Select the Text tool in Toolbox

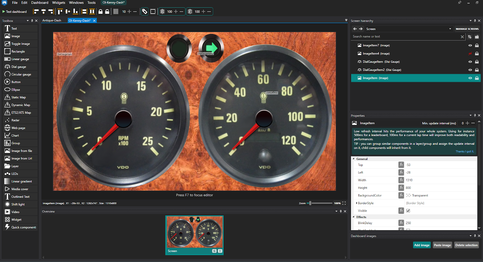pos(21,28)
